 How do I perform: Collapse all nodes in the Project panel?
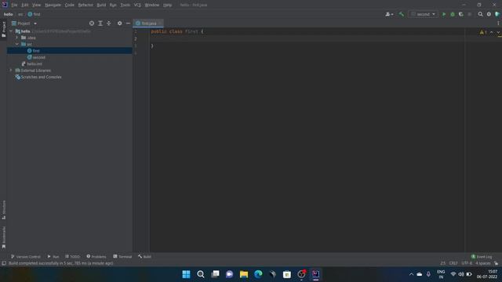point(109,23)
